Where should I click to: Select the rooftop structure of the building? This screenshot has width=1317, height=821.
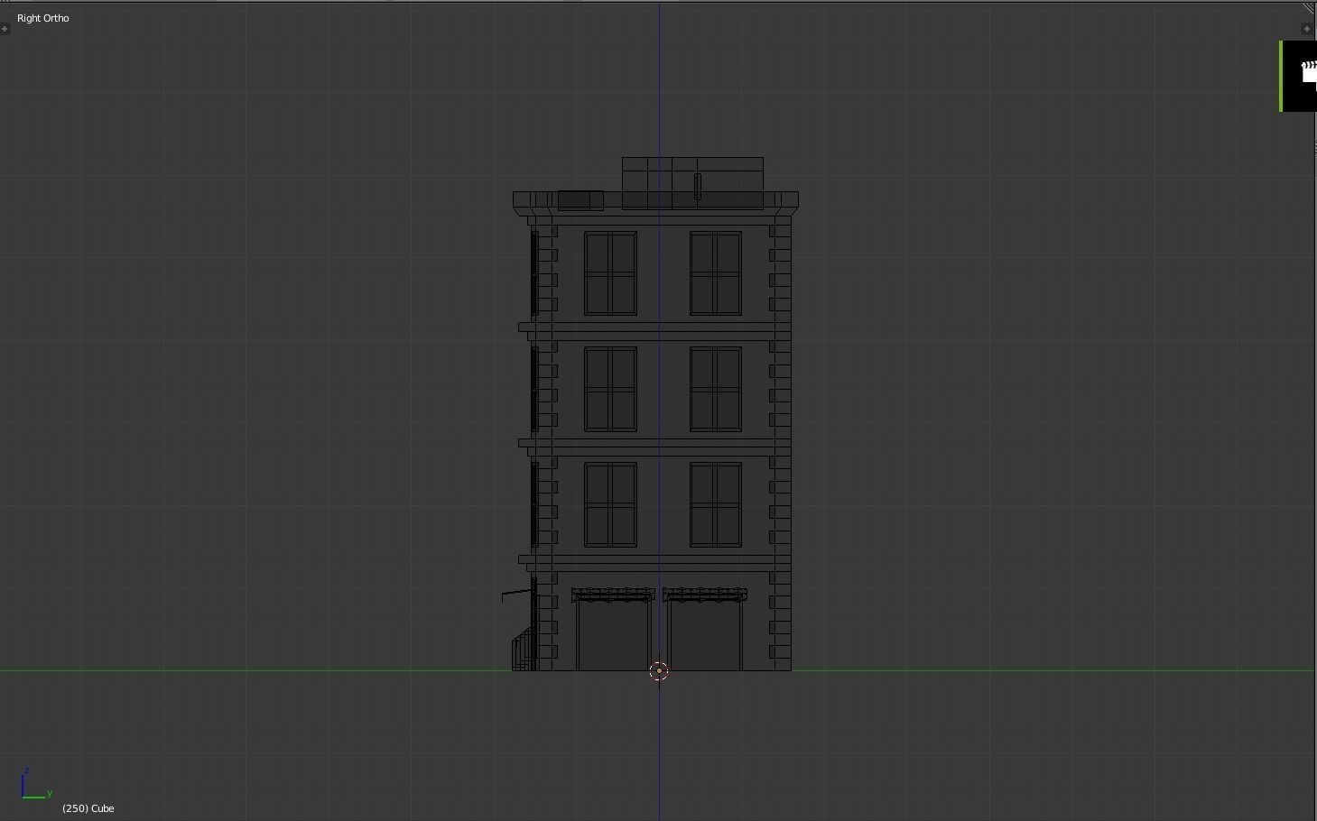pos(692,183)
